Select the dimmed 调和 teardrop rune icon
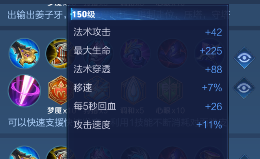This screenshot has height=159, width=260. point(133,90)
